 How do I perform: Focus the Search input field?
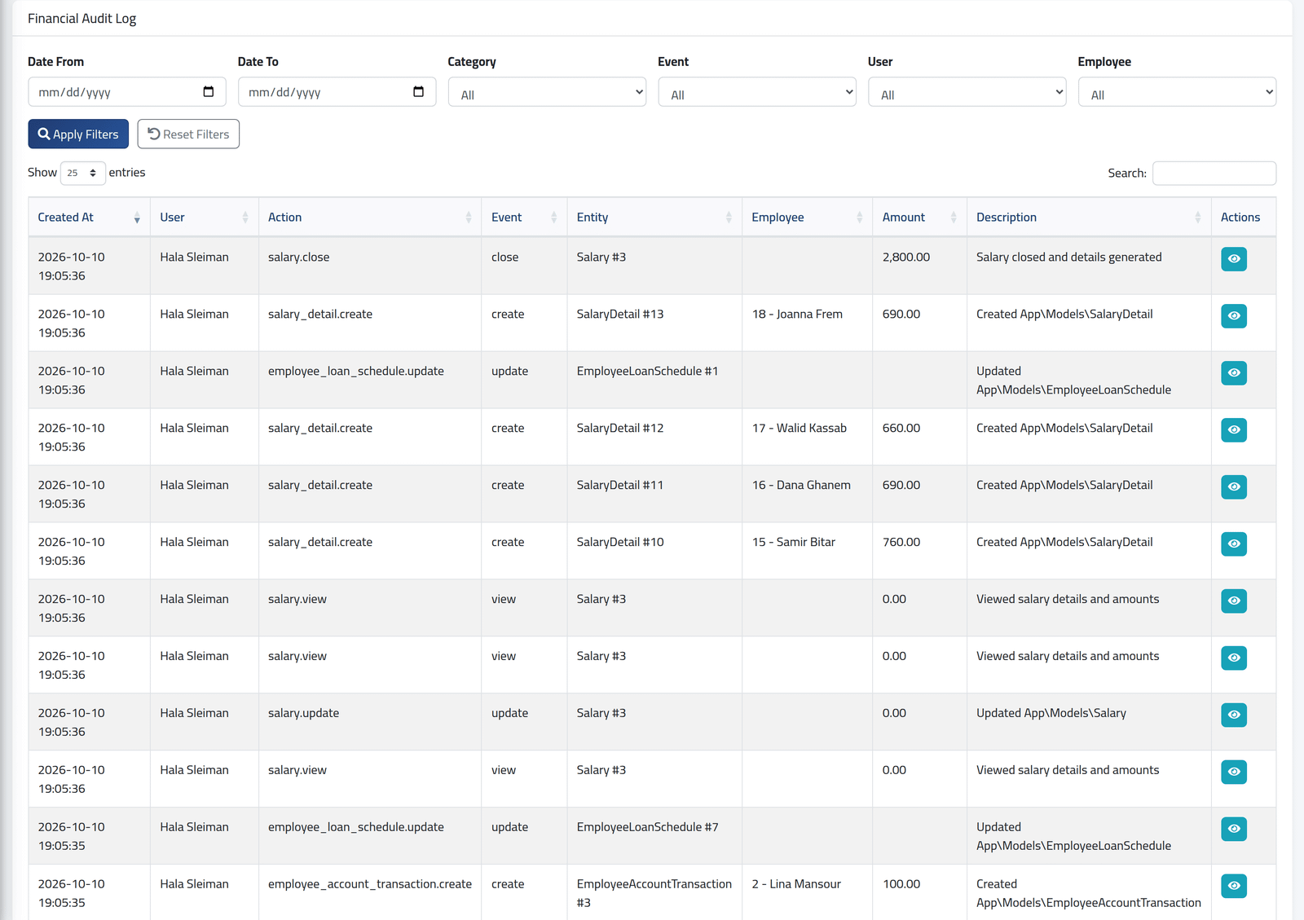pyautogui.click(x=1214, y=174)
